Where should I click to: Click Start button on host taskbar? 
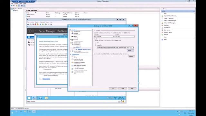tap(12, 113)
